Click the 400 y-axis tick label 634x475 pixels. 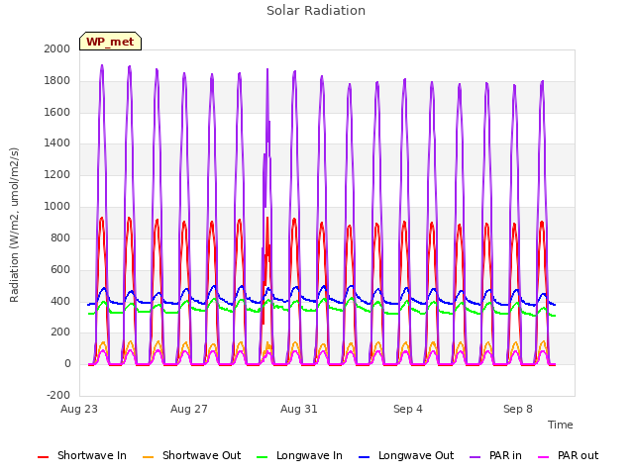[x=60, y=301]
